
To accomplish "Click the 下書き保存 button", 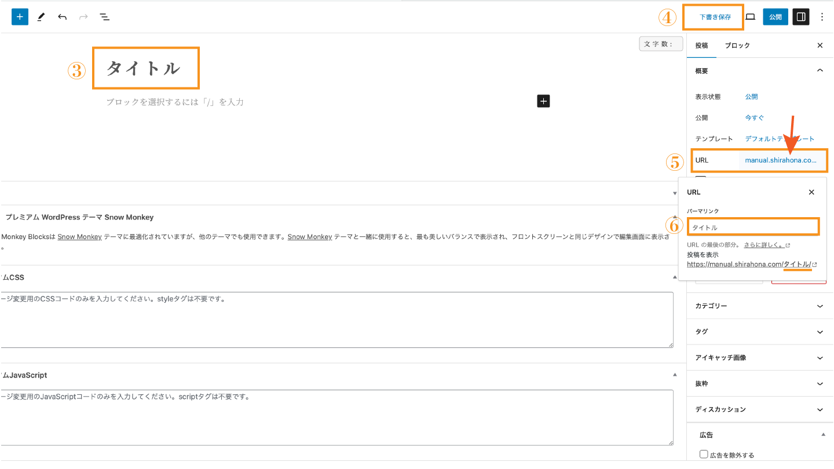I will (715, 17).
